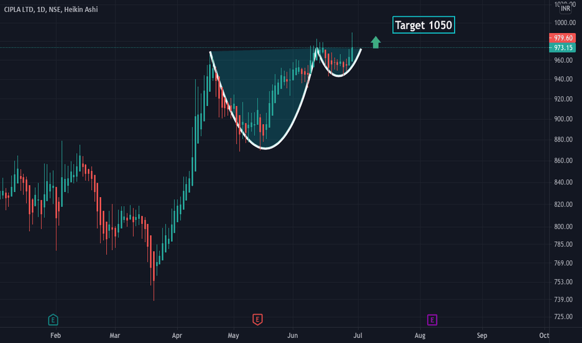Screen dimensions: 582x343
Task: Click the CIPLA LTD chart title
Action: point(51,9)
